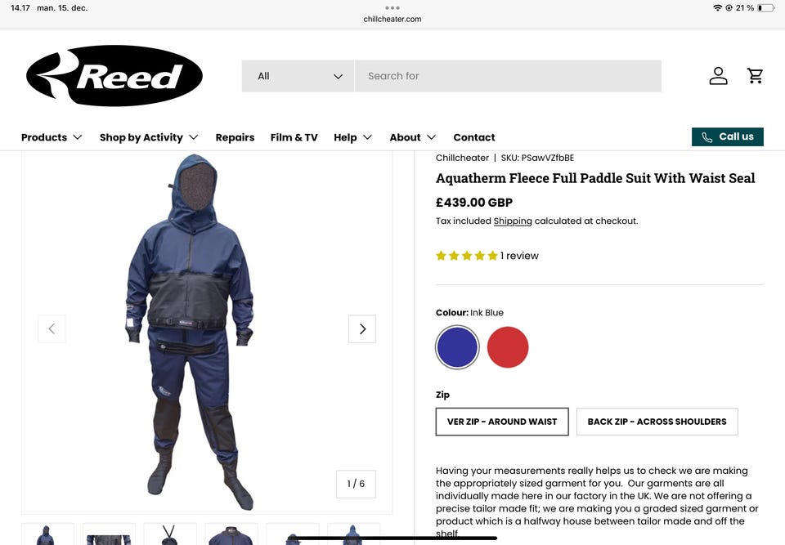
Task: Choose the red colour swatch
Action: [x=508, y=347]
